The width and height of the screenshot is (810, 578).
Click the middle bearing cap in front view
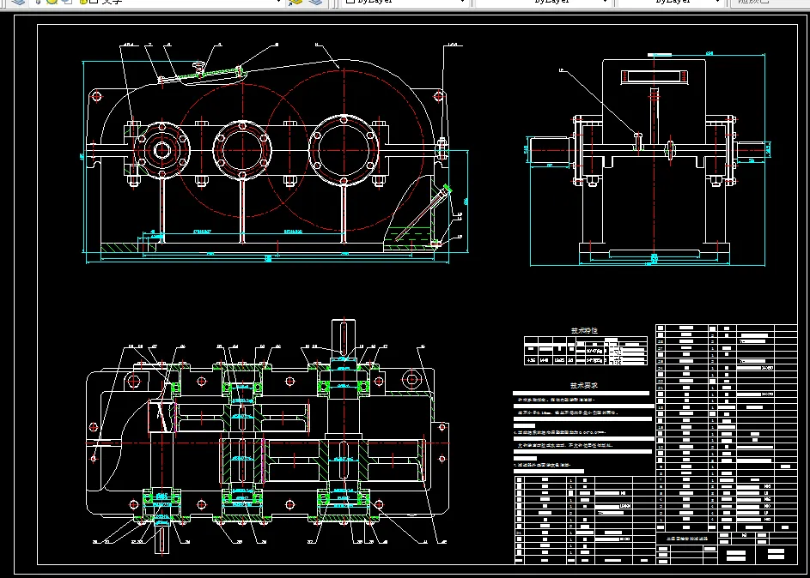coord(242,151)
